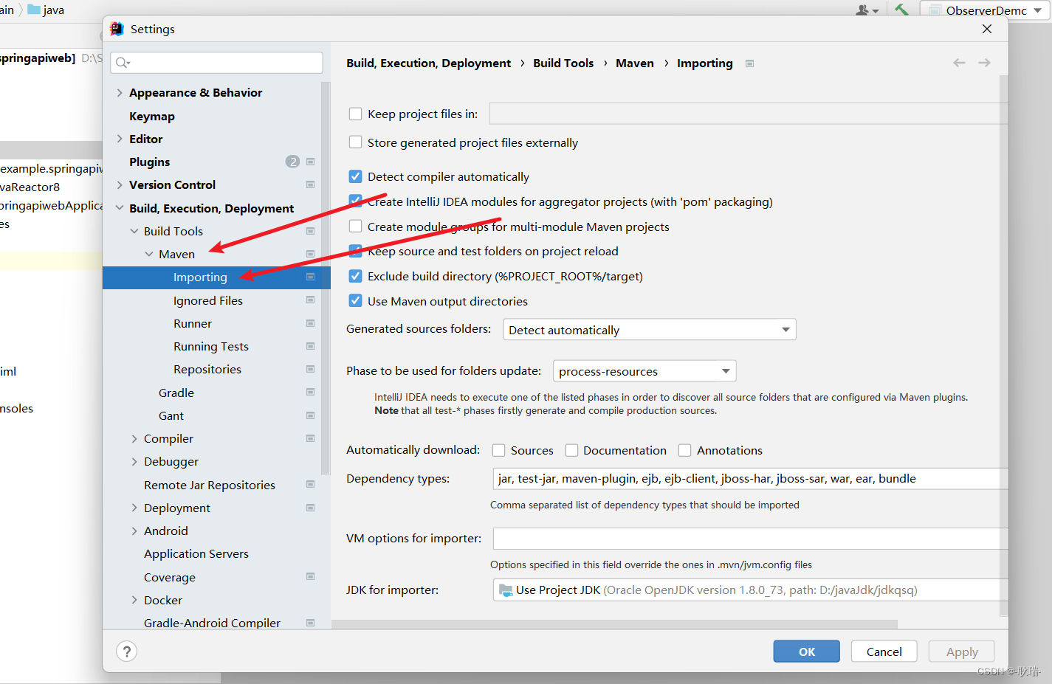
Task: Enable automatic download of Documentation
Action: 571,450
